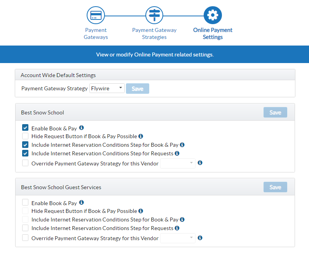Go to the Payment Gateway Strategies step label
Viewport: 309px width, 260px height.
[x=154, y=33]
